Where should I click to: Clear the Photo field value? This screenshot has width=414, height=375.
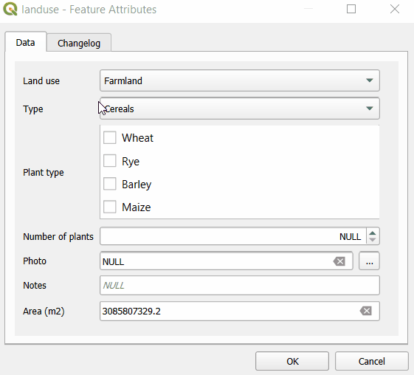point(339,261)
